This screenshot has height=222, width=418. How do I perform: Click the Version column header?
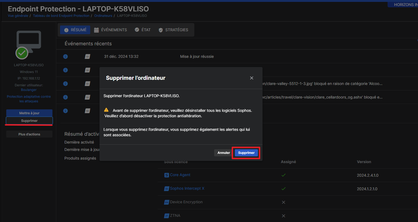click(364, 162)
